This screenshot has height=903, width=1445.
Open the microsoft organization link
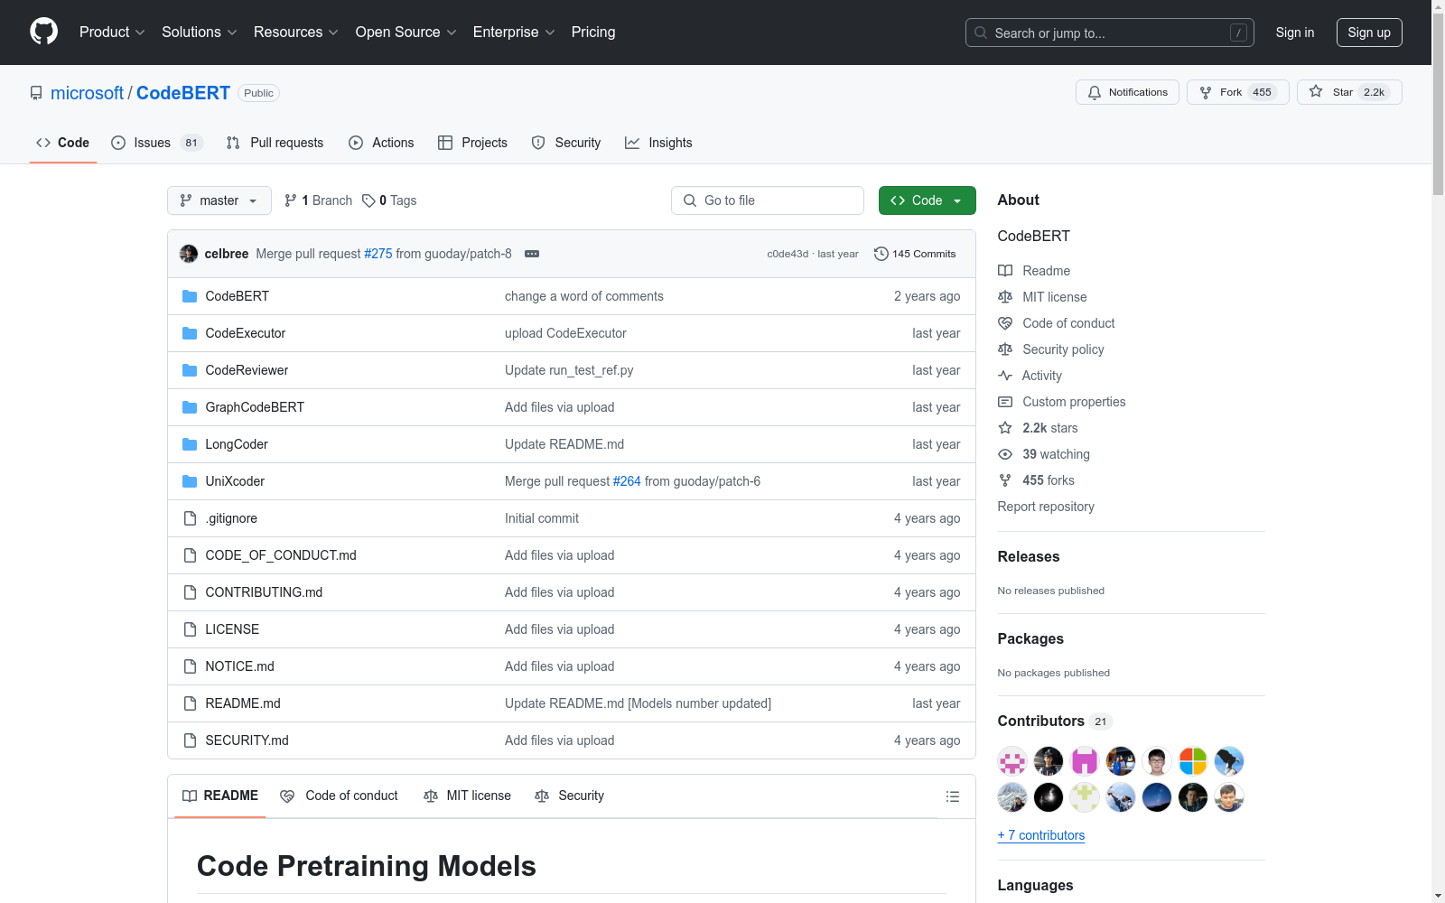(87, 93)
